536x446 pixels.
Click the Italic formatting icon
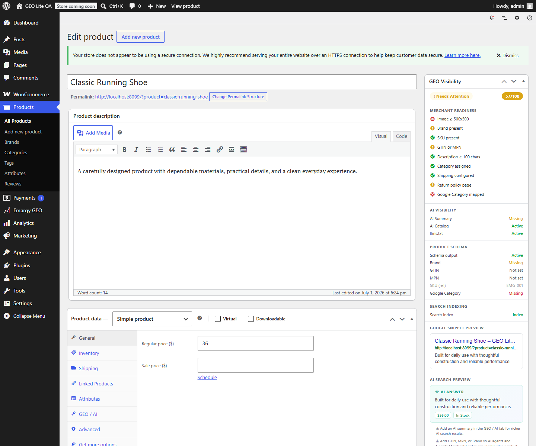tap(136, 149)
